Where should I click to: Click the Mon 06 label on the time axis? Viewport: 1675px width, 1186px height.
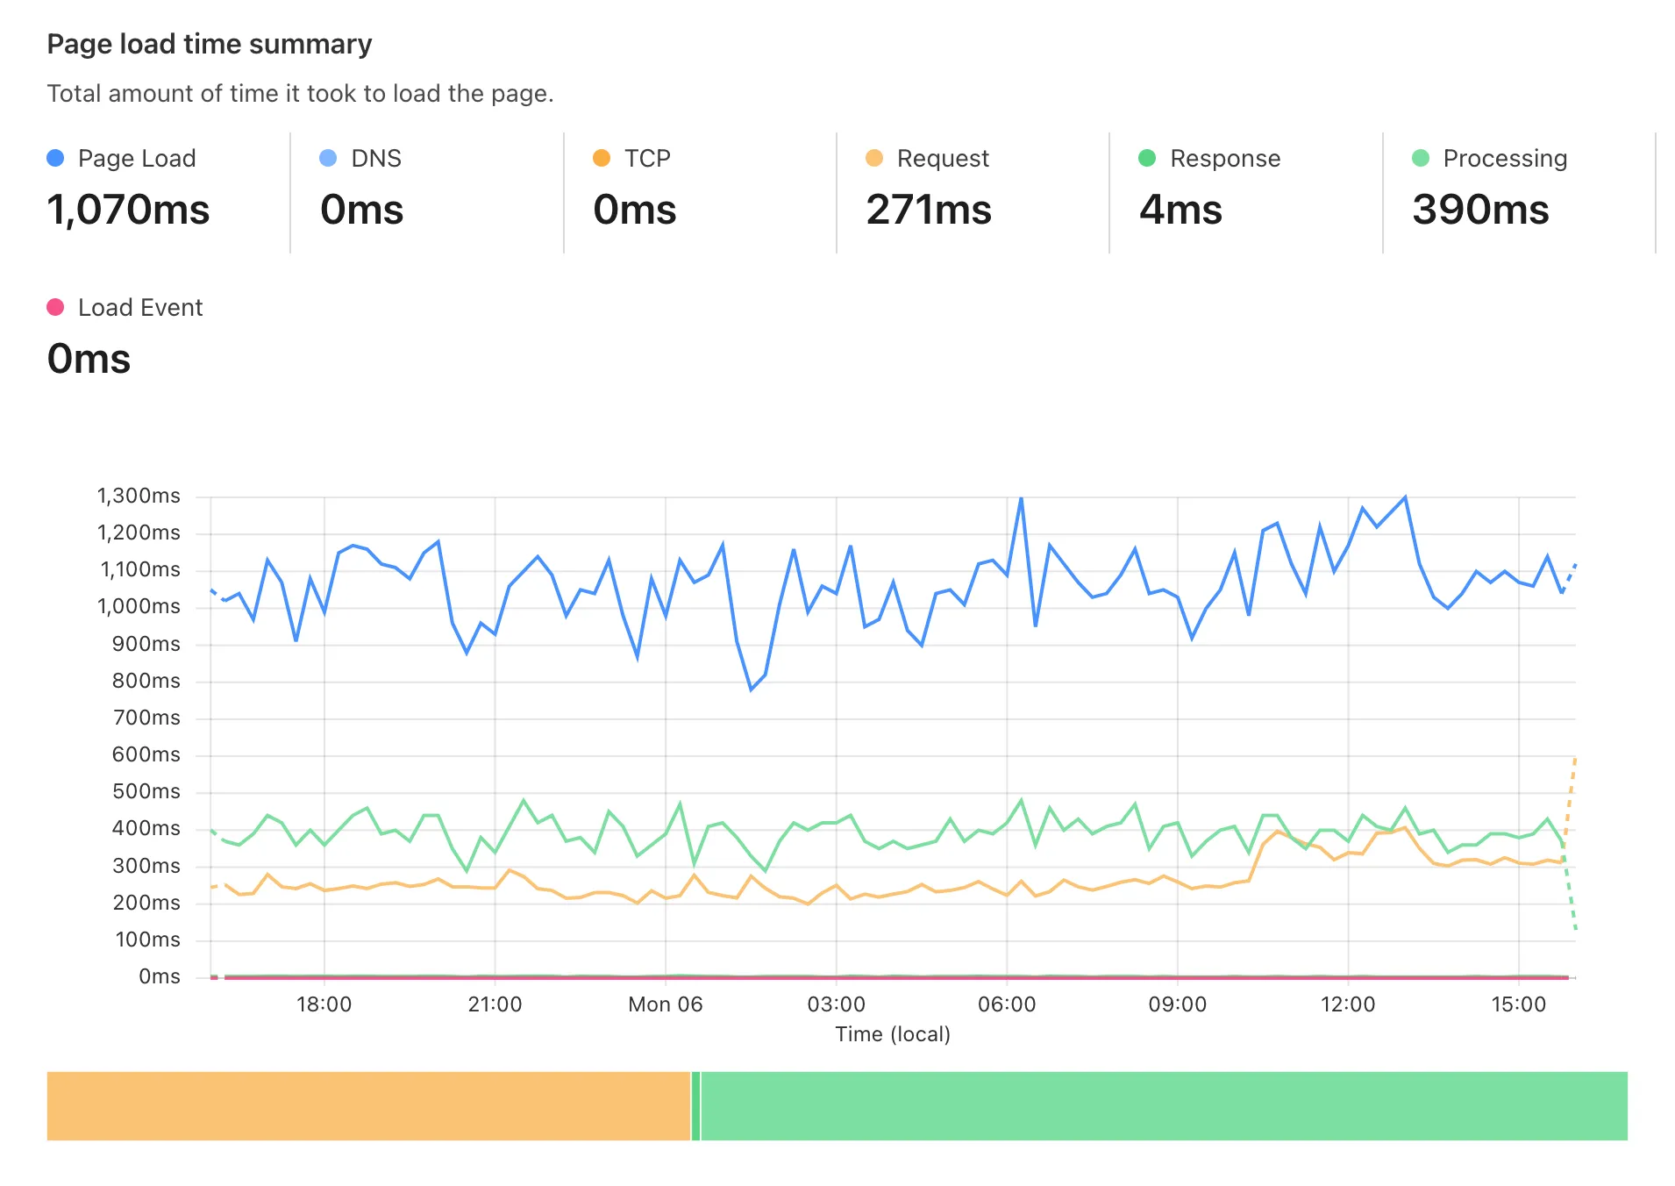coord(665,1004)
